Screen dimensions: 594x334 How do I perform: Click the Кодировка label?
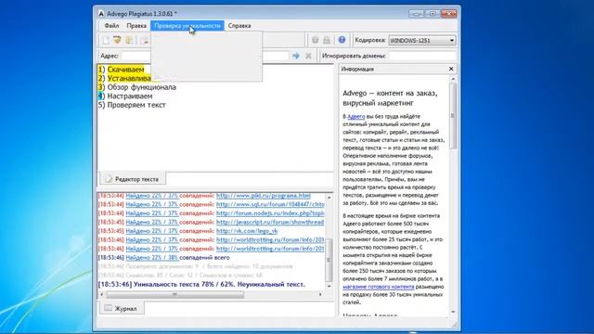(x=370, y=40)
